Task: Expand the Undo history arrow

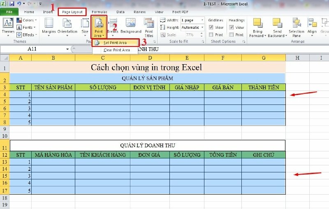Action: coord(24,4)
